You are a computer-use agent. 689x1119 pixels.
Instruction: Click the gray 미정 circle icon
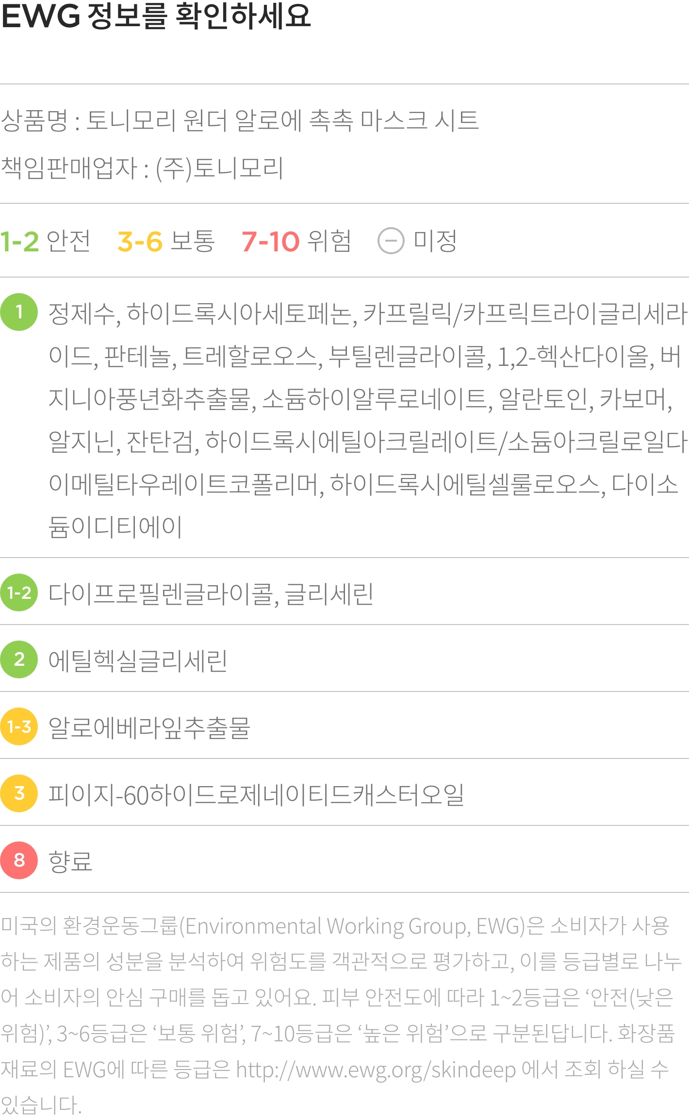pyautogui.click(x=391, y=241)
